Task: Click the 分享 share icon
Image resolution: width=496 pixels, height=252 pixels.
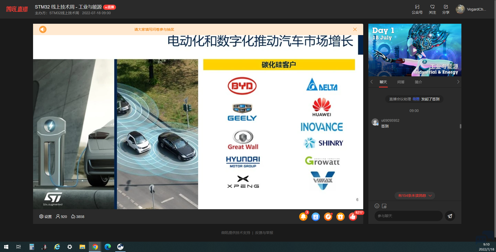Action: (446, 7)
